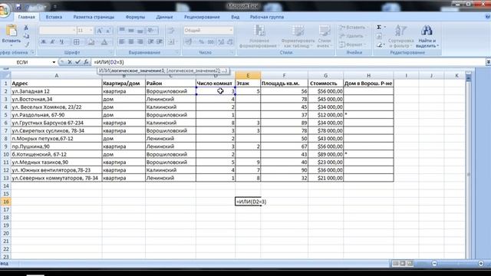Image resolution: width=491 pixels, height=276 pixels.
Task: Click the Bottom Align icon
Action: (140, 31)
